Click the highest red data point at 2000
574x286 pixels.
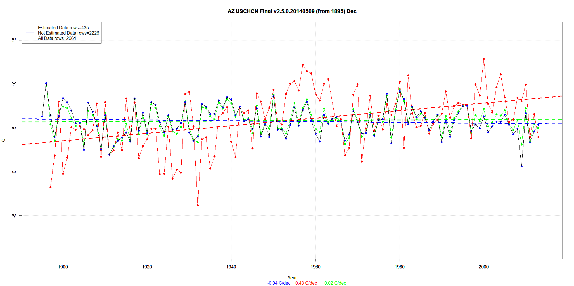[x=484, y=59]
